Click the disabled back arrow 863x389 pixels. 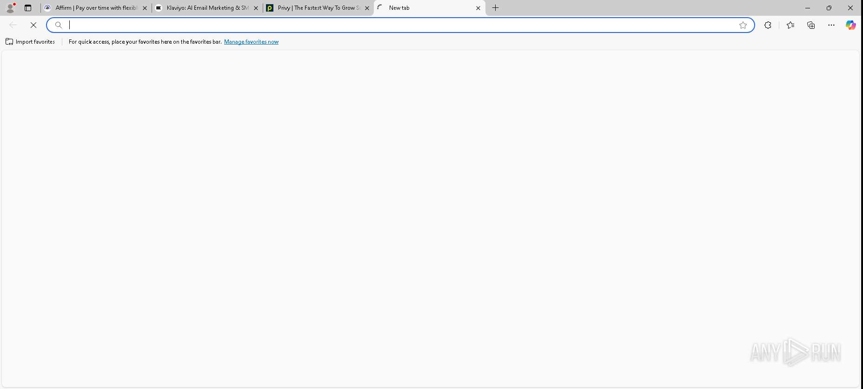tap(13, 25)
